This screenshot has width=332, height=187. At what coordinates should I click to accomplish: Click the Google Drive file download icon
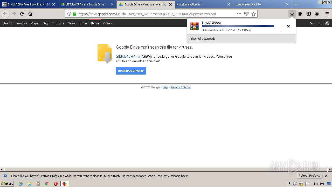tap(105, 54)
